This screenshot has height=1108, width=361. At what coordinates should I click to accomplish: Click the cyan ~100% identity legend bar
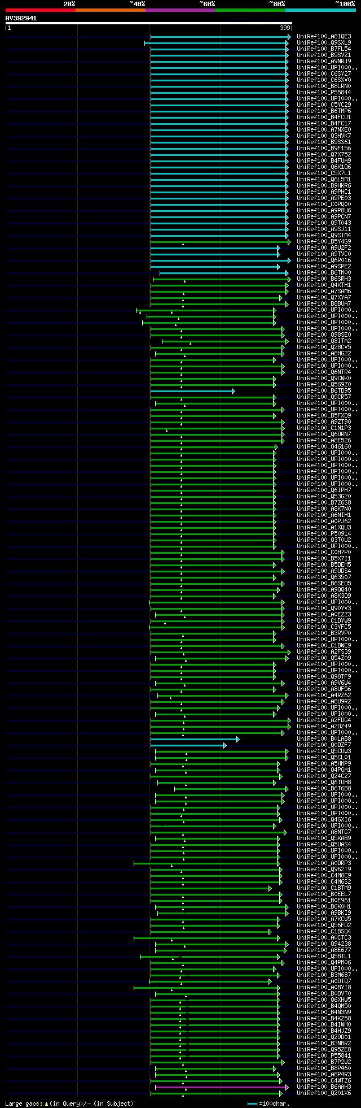click(x=320, y=10)
